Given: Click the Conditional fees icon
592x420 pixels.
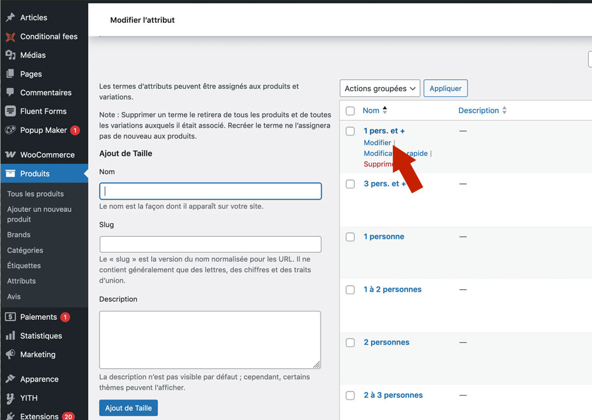Looking at the screenshot, I should click(x=10, y=36).
